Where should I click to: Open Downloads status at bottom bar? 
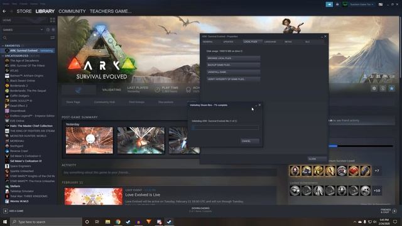200,210
